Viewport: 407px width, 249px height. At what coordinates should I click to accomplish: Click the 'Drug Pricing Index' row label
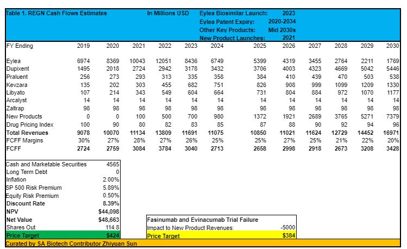pyautogui.click(x=30, y=124)
